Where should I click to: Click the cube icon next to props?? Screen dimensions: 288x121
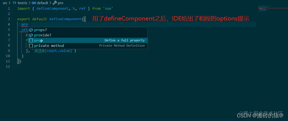31,30
